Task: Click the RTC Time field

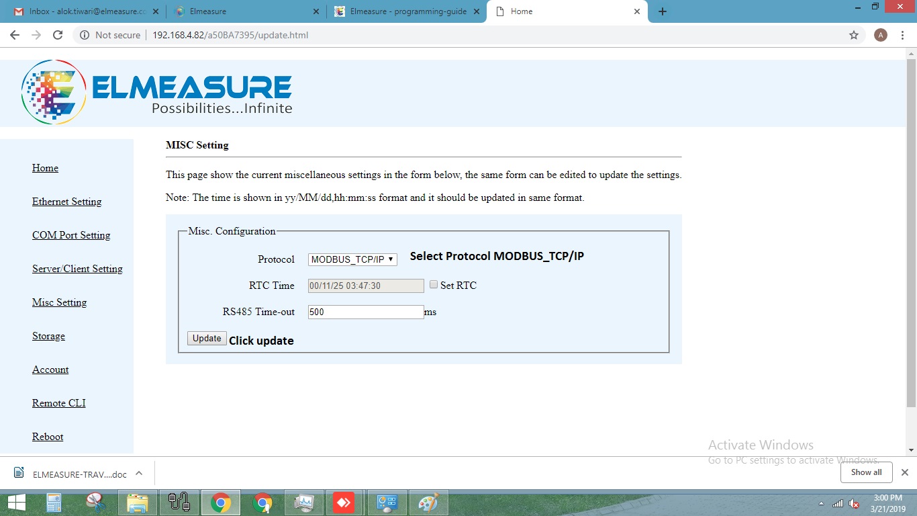Action: (x=366, y=286)
